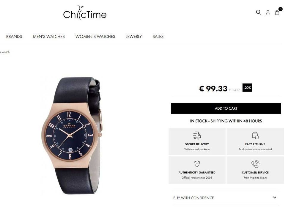This screenshot has height=208, width=288.
Task: Click the watch breadcrumb link
Action: [5, 52]
